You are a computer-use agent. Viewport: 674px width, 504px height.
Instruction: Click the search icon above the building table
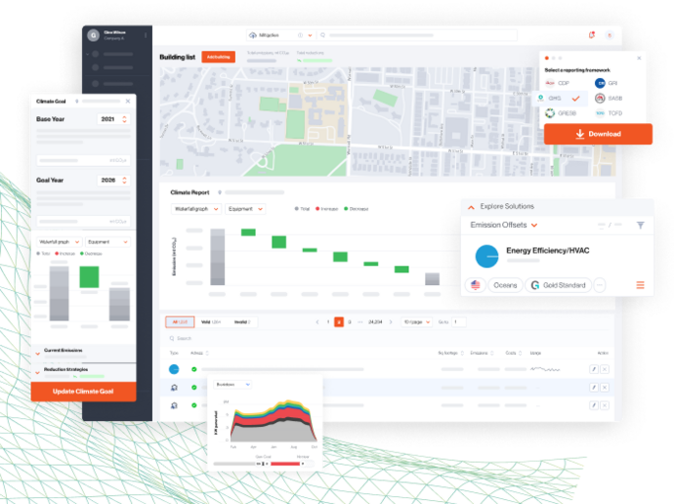tap(172, 339)
